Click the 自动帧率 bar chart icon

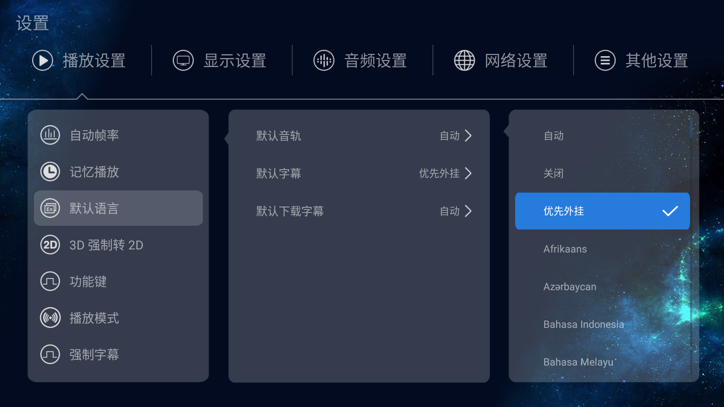click(x=50, y=135)
